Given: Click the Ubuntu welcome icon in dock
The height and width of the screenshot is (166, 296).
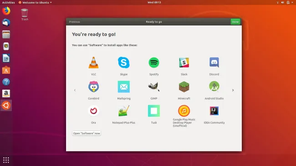Looking at the screenshot, I should click(x=6, y=106).
